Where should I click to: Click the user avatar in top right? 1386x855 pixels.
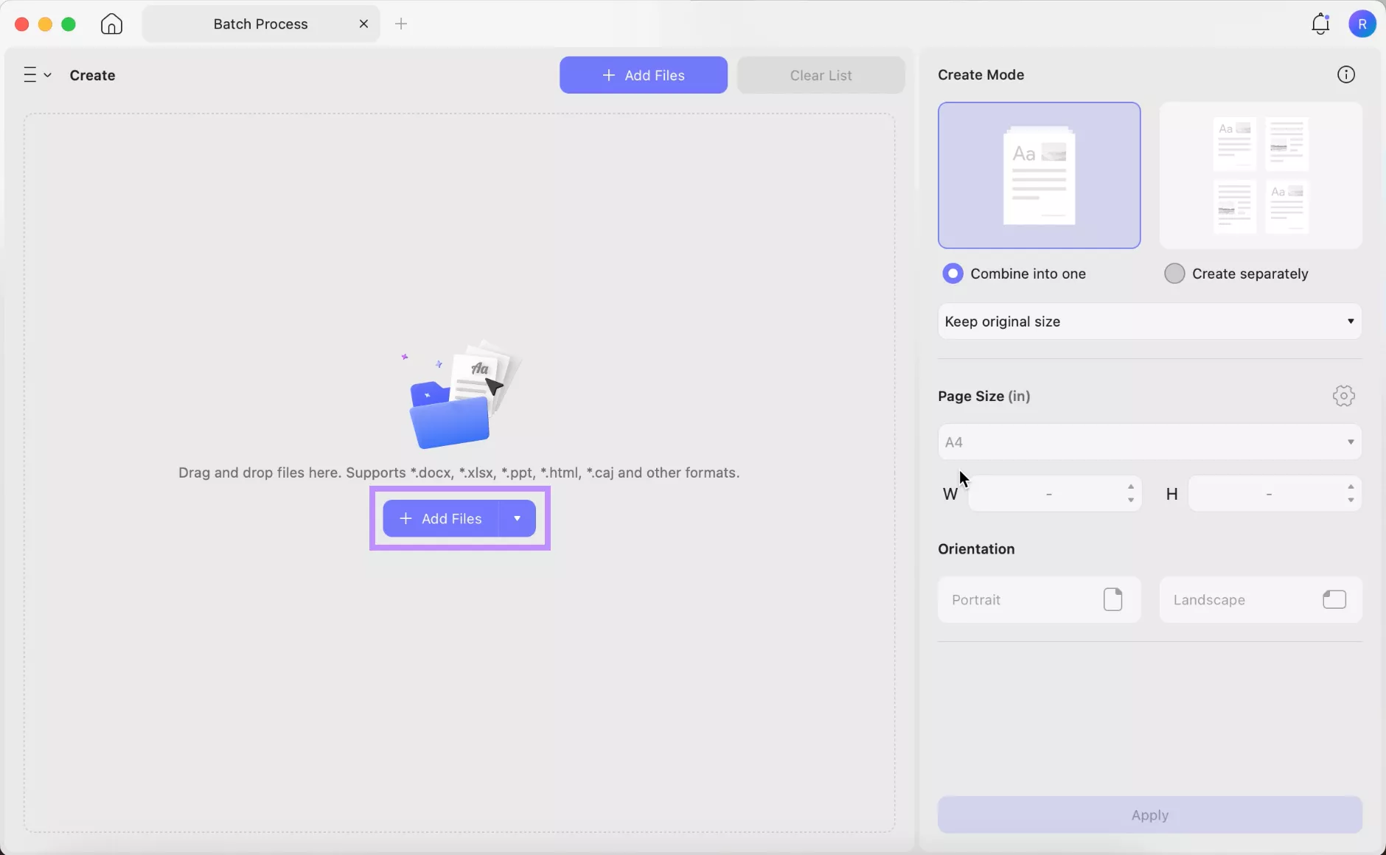coord(1363,23)
